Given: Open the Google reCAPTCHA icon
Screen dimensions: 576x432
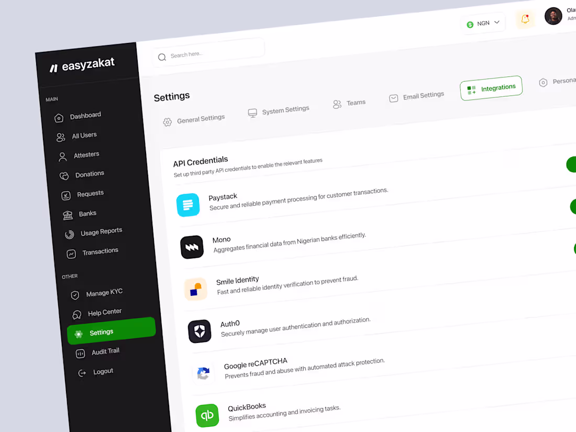Looking at the screenshot, I should [203, 373].
